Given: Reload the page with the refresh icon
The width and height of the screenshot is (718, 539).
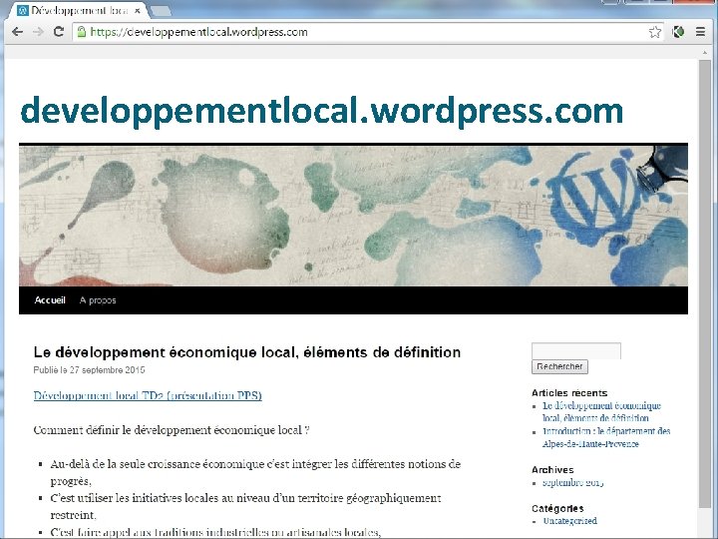Looking at the screenshot, I should [59, 32].
